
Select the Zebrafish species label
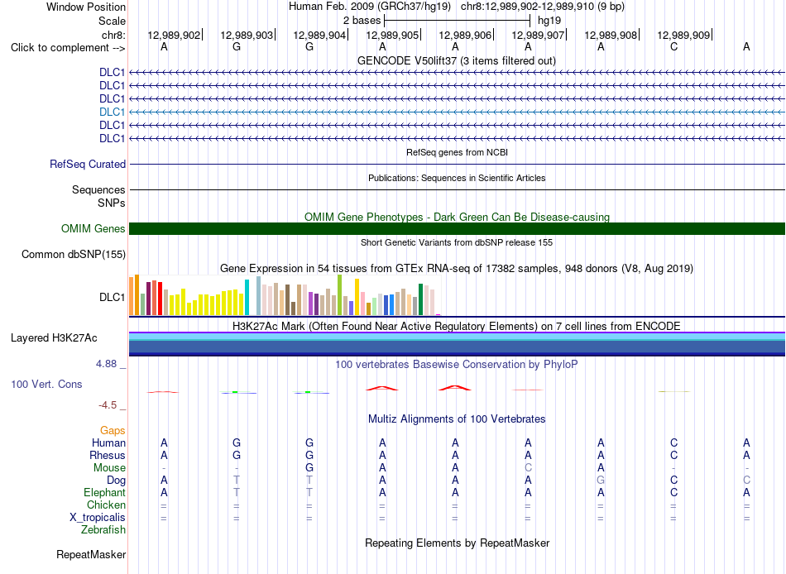tap(103, 530)
